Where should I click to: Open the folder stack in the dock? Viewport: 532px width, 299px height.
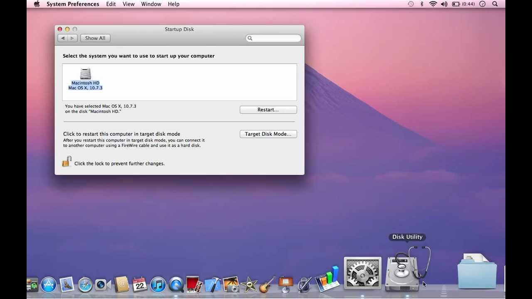point(477,272)
